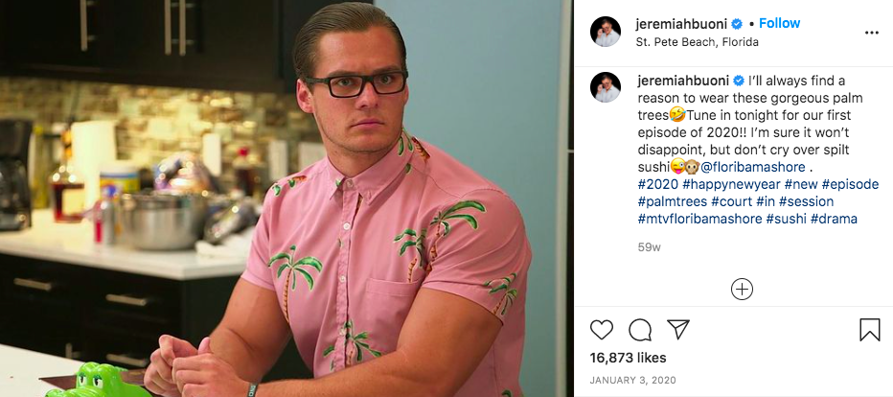
Task: Follow jeremiahbuoni
Action: coord(780,23)
